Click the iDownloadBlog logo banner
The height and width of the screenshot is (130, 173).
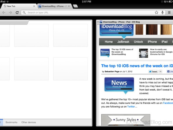117,30
